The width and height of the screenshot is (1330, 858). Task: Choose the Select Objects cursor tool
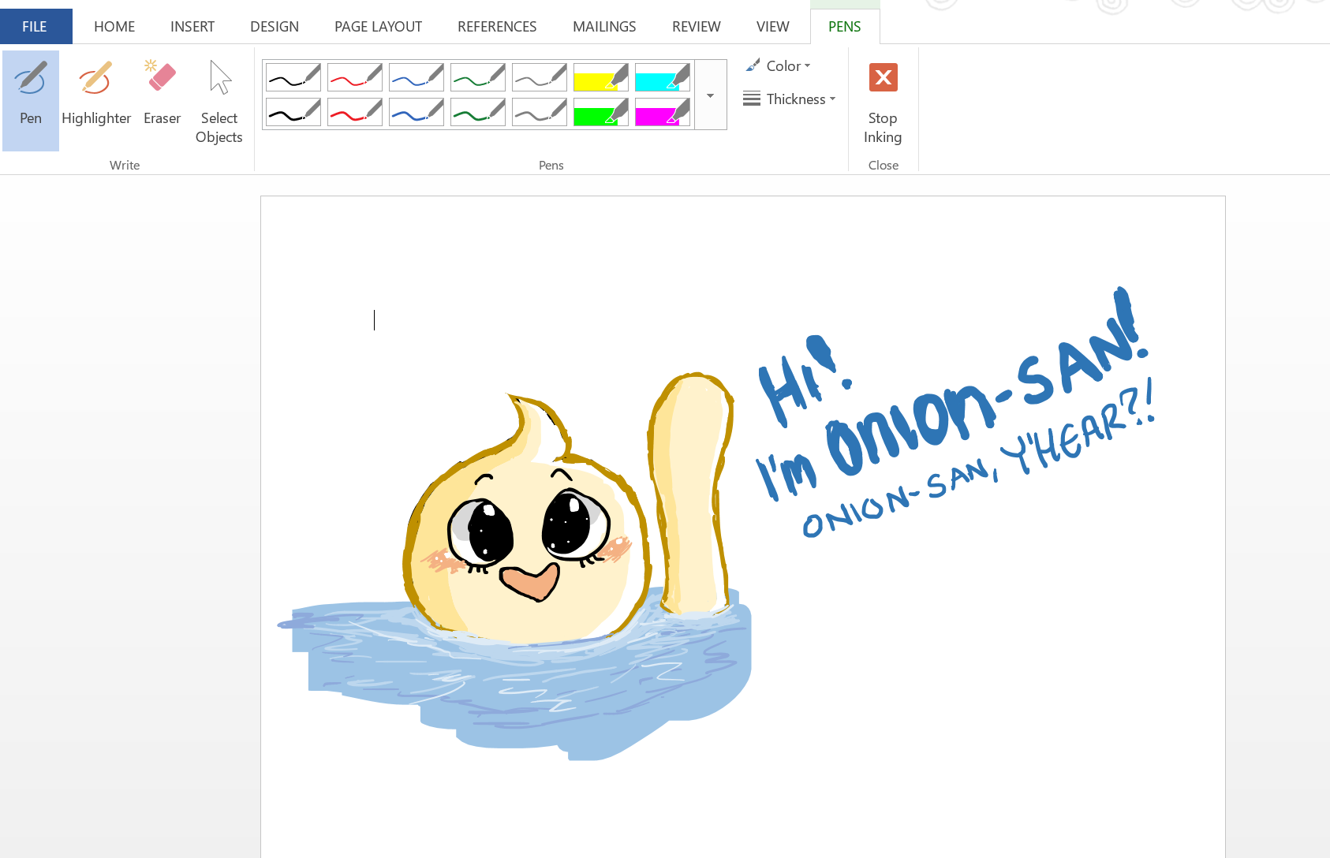[x=219, y=101]
